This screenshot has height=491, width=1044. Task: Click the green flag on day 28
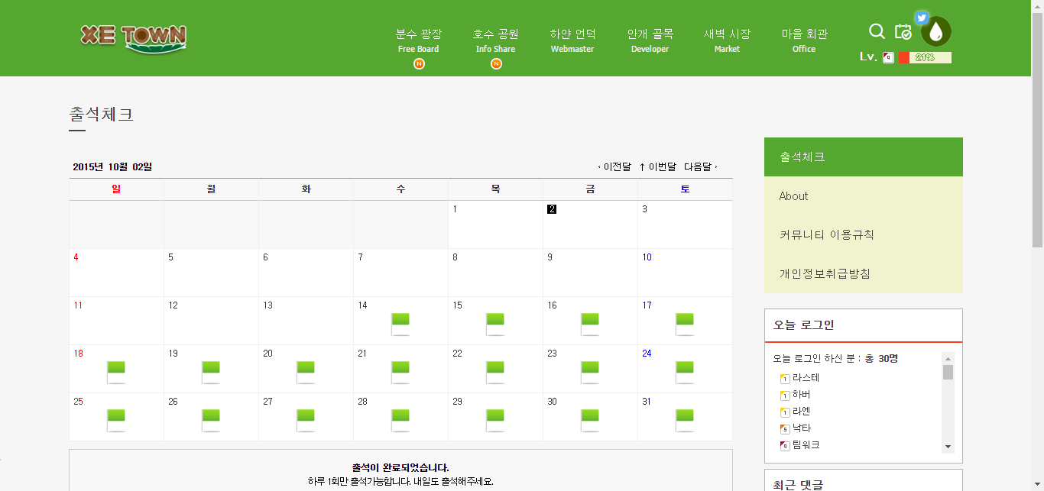[x=400, y=420]
